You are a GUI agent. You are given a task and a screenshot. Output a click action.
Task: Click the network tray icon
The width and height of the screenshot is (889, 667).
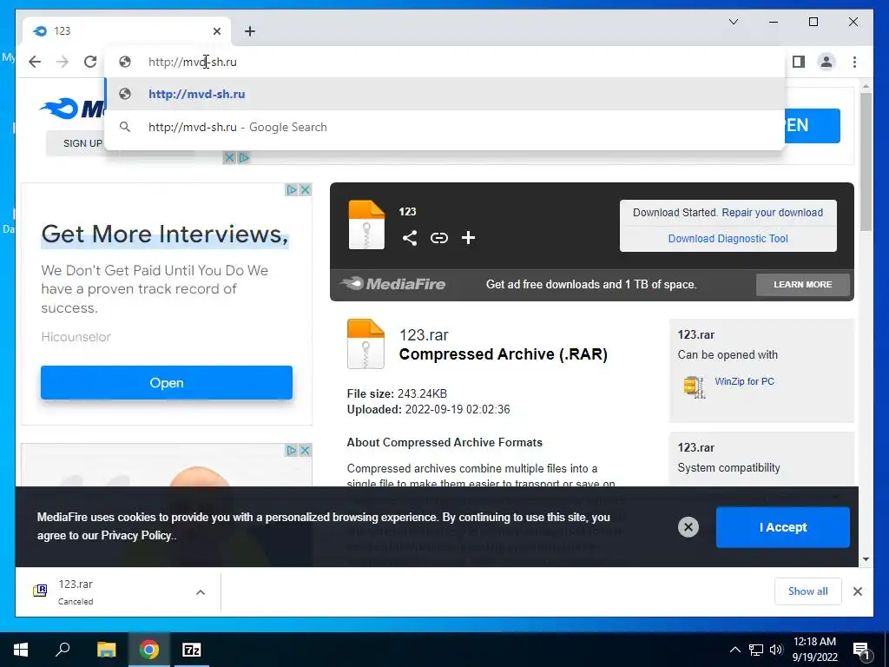coord(756,650)
